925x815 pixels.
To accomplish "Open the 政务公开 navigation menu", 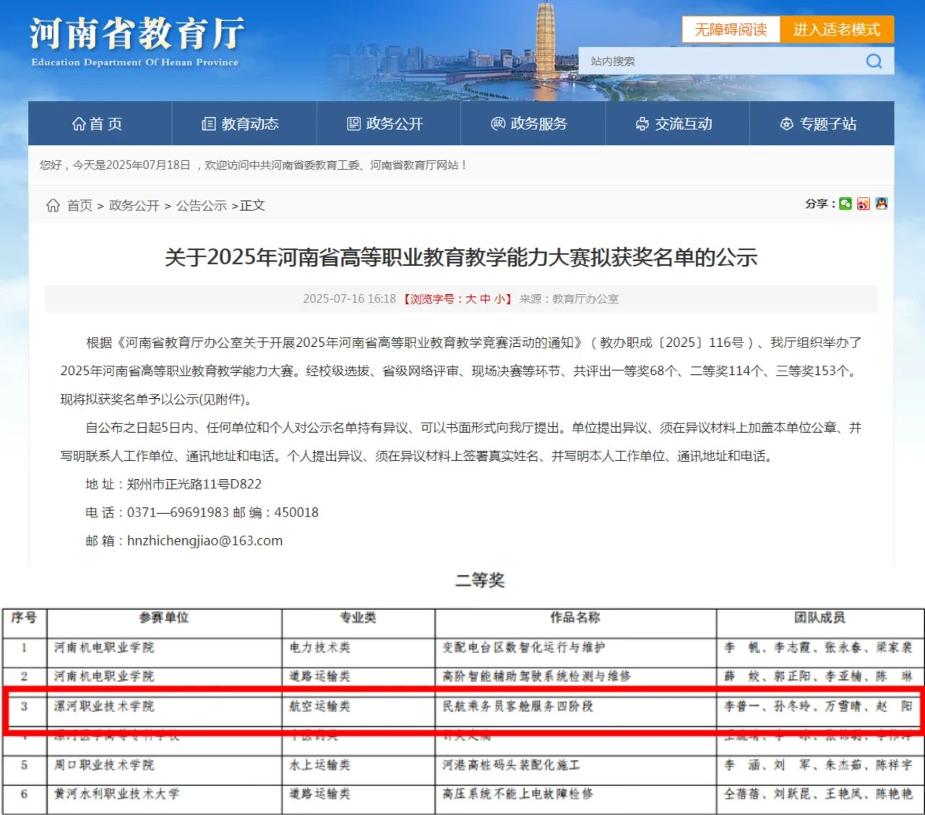I will click(385, 124).
